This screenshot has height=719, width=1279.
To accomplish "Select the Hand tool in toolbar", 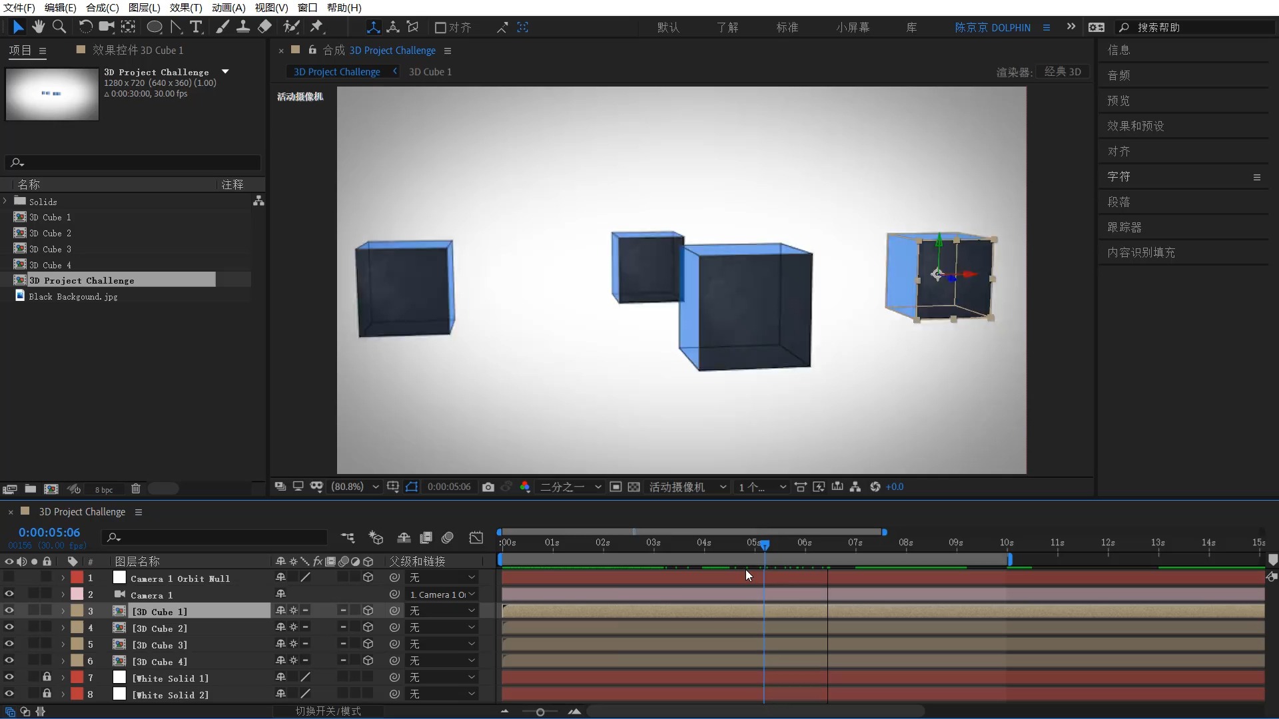I will coord(39,27).
